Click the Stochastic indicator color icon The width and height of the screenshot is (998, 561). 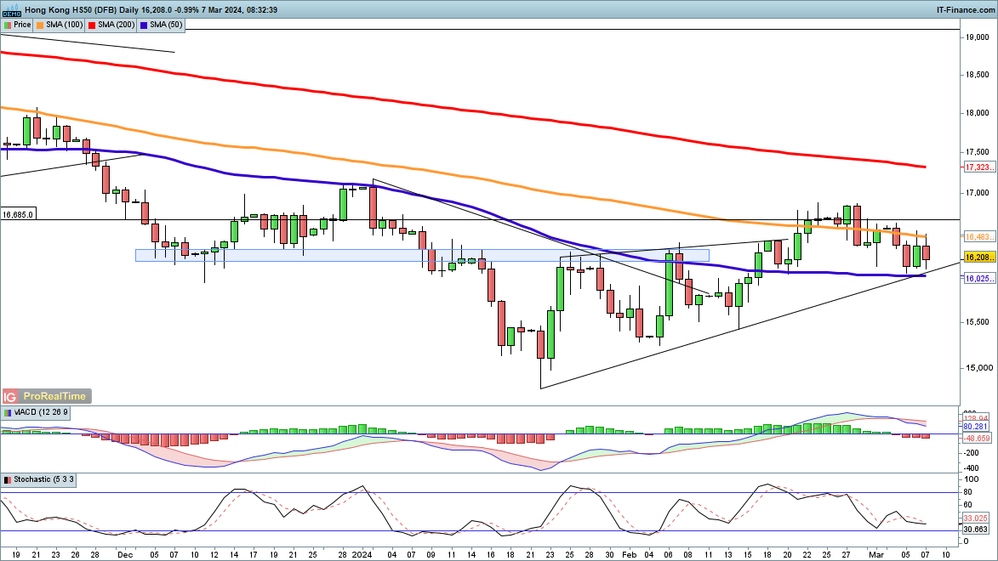[8, 480]
